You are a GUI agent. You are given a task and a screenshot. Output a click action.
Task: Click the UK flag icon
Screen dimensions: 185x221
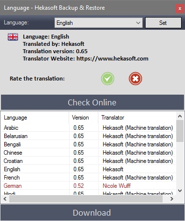(x=13, y=37)
